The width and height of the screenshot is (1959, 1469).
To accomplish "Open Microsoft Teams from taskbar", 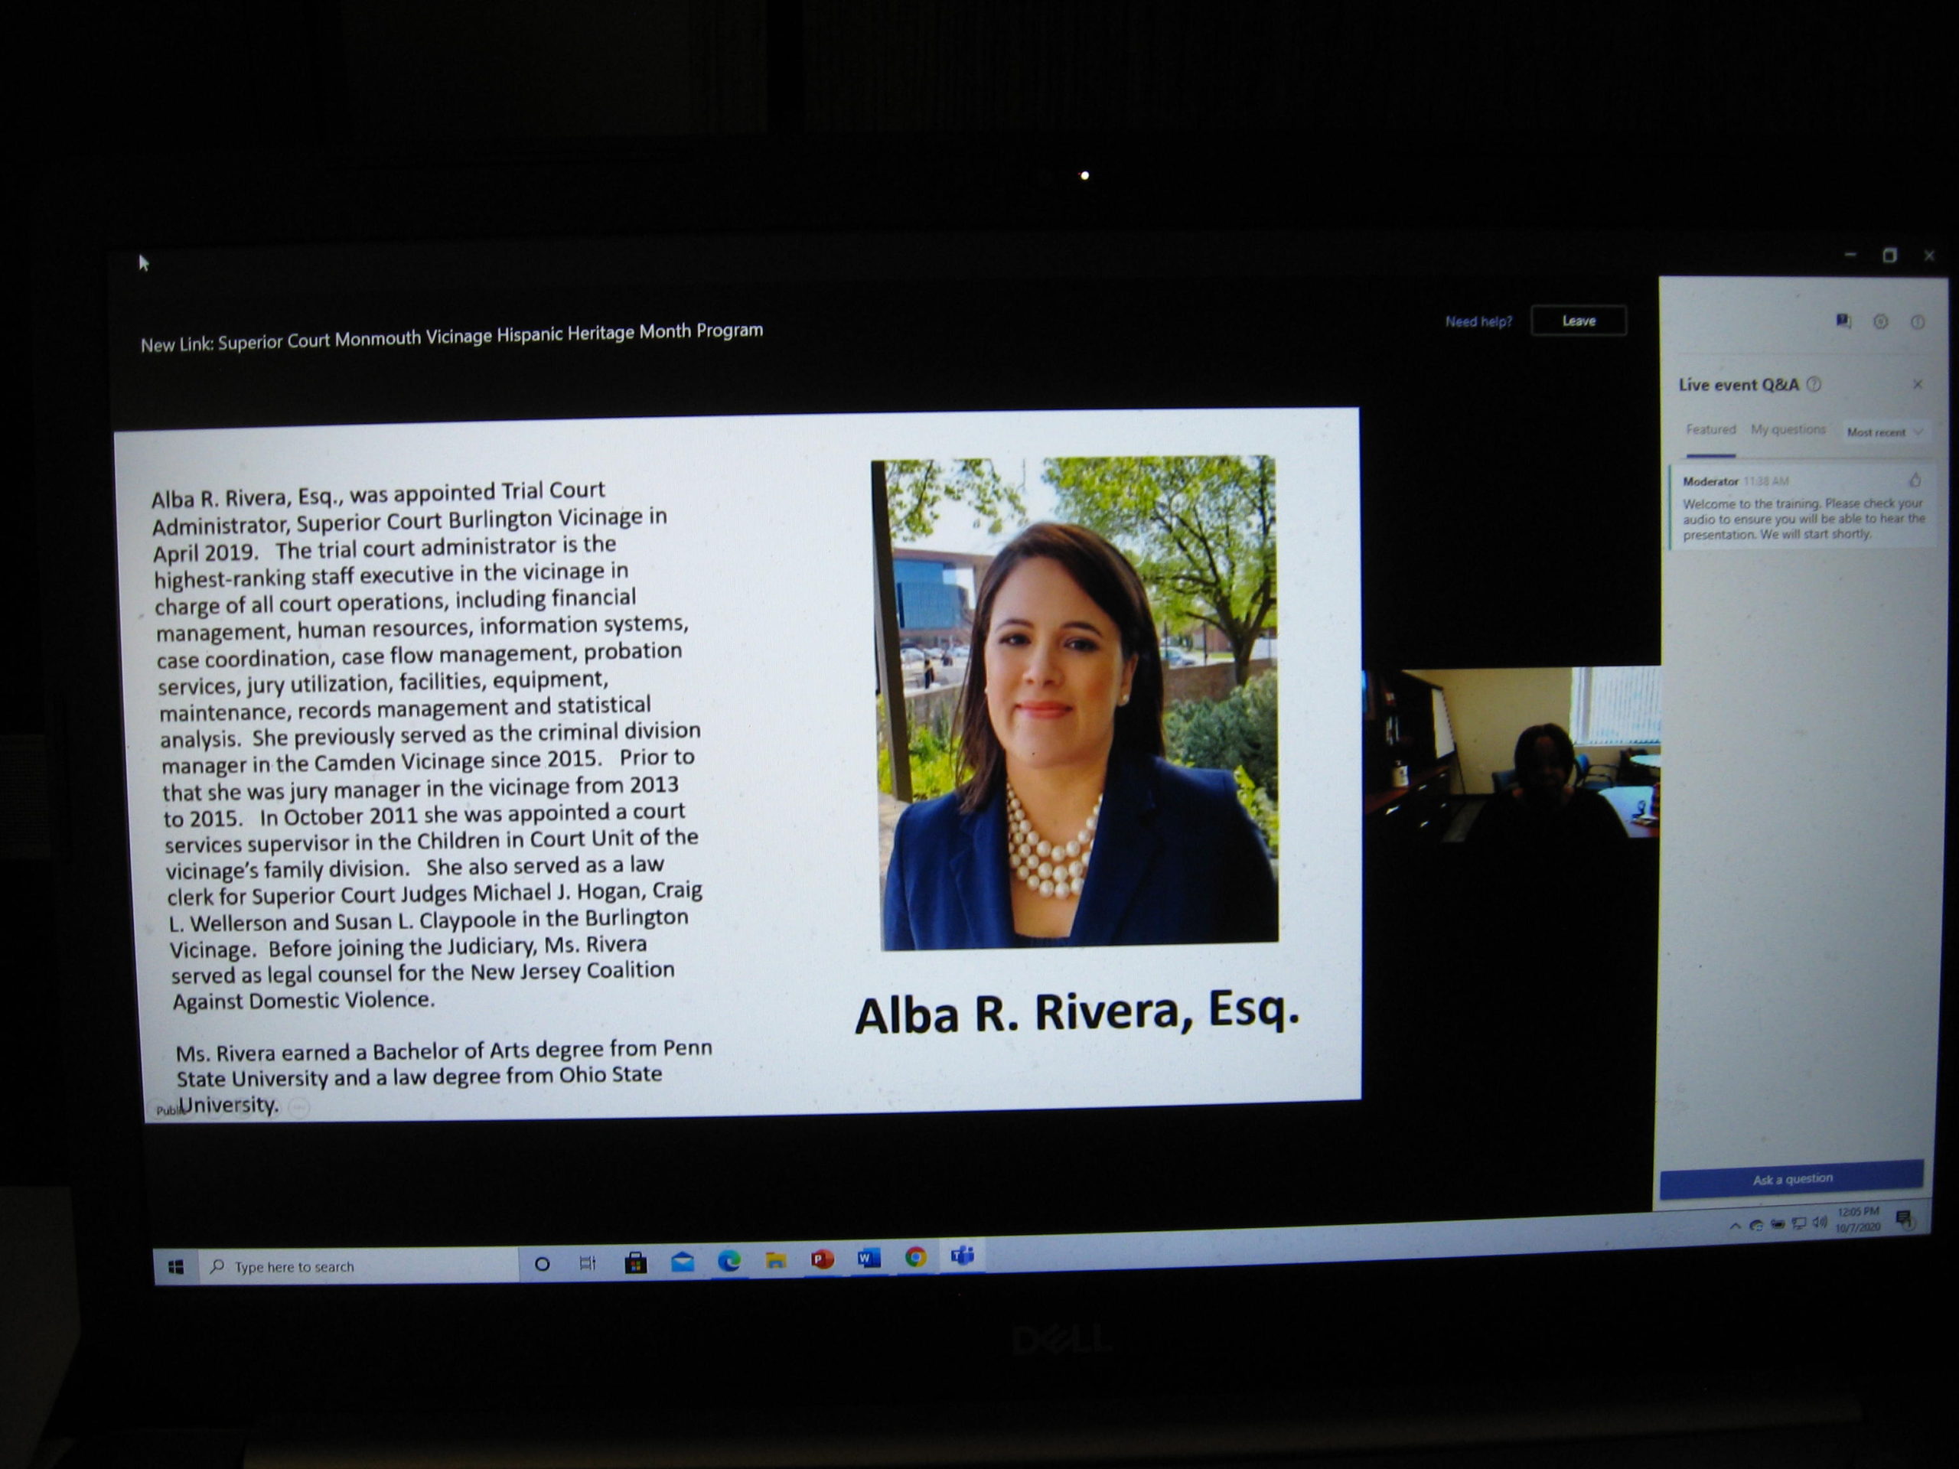I will pos(962,1256).
